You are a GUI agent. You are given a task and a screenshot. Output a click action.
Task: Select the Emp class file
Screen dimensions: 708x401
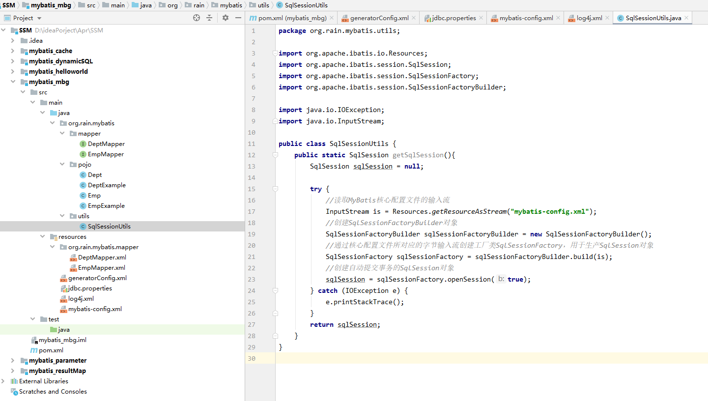pos(90,195)
